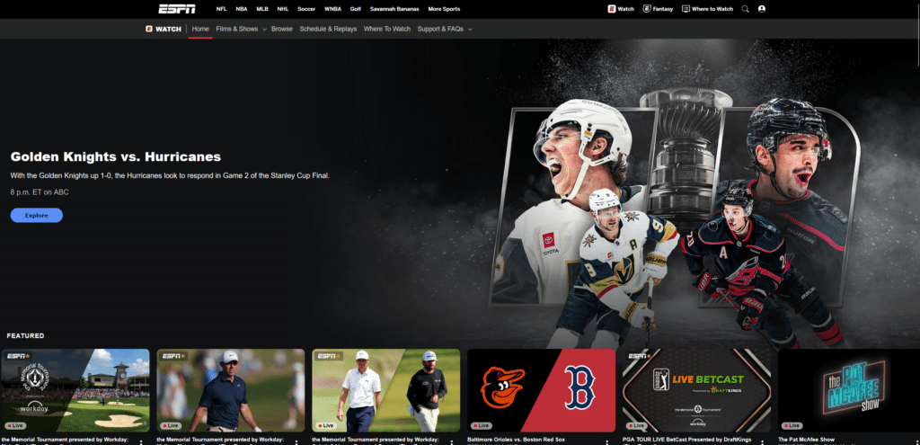
Task: Open the Golf section
Action: coord(356,9)
